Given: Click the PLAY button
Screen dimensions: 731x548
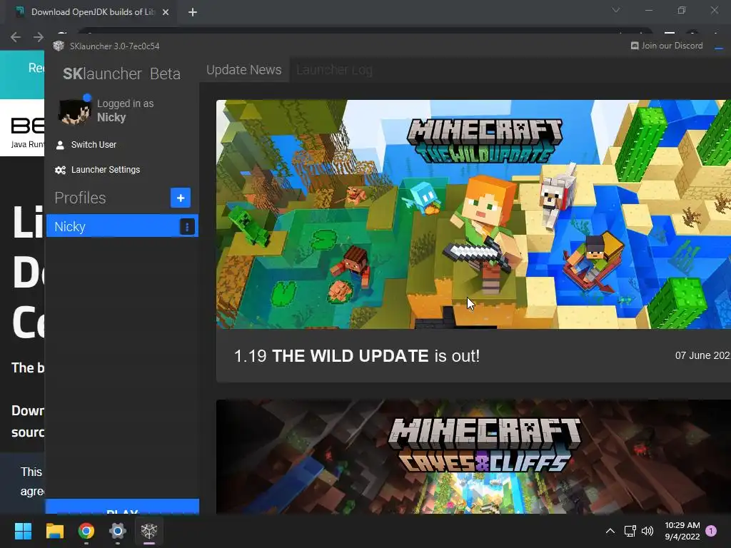Looking at the screenshot, I should point(122,507).
